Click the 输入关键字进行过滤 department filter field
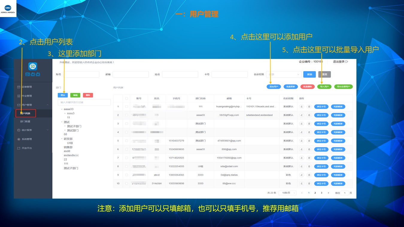 [x=84, y=102]
